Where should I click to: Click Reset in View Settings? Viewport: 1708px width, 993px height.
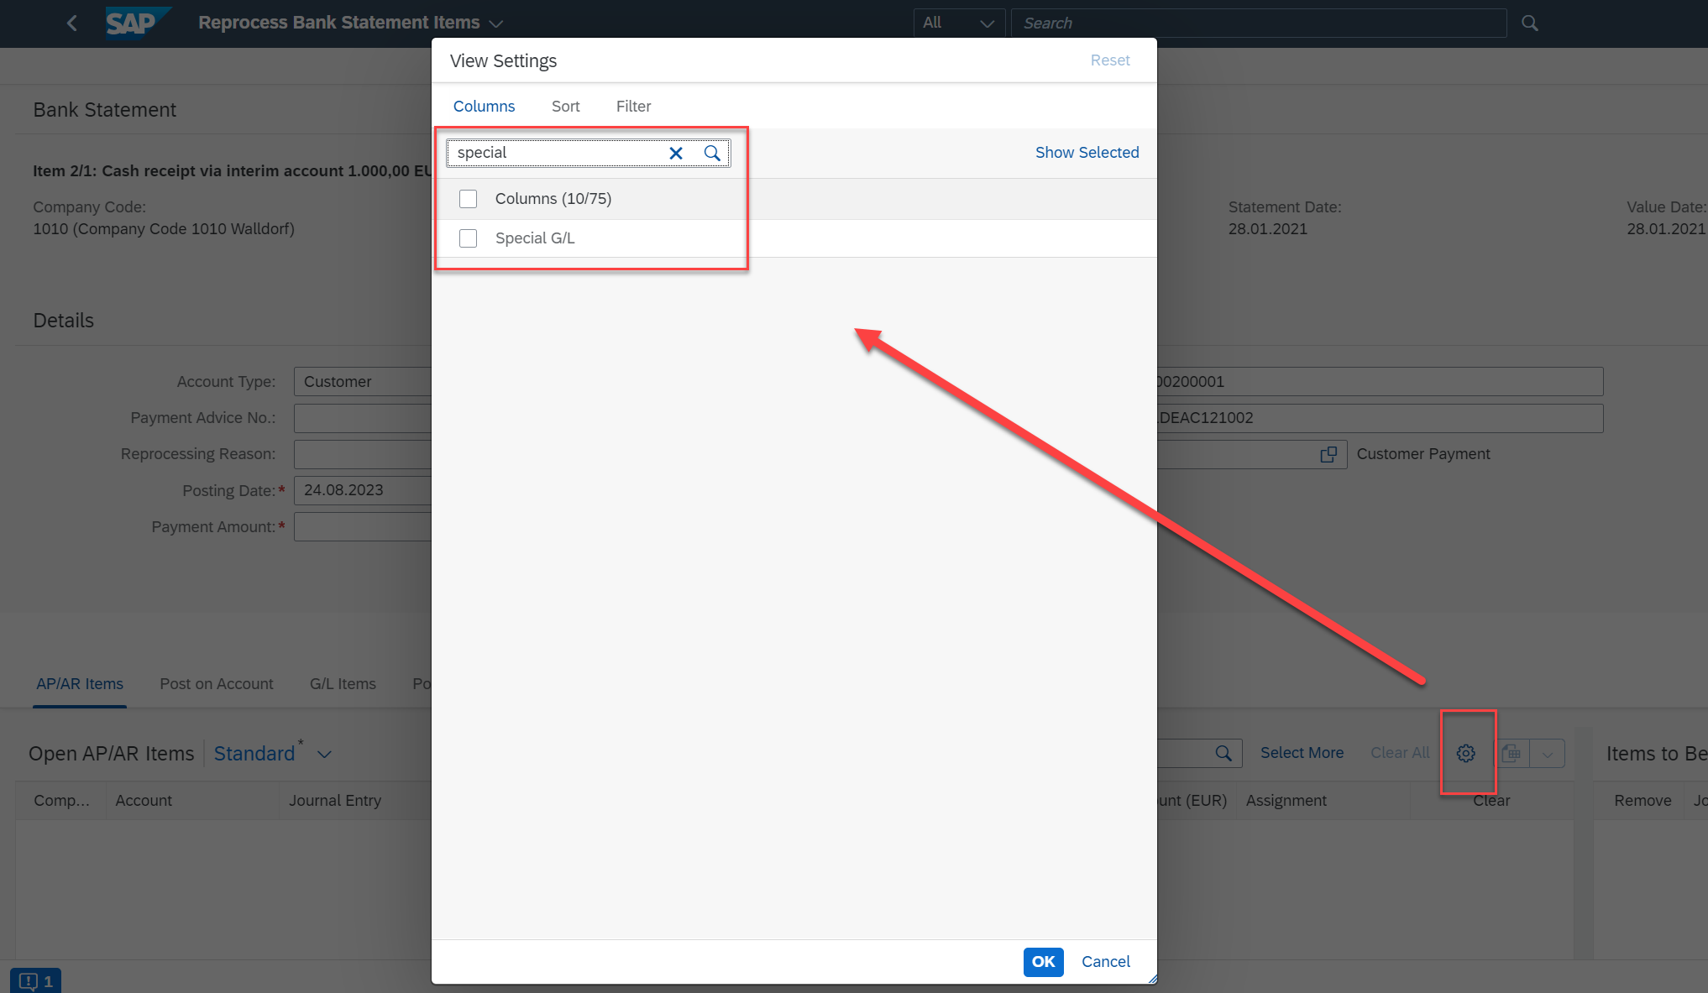coord(1110,60)
